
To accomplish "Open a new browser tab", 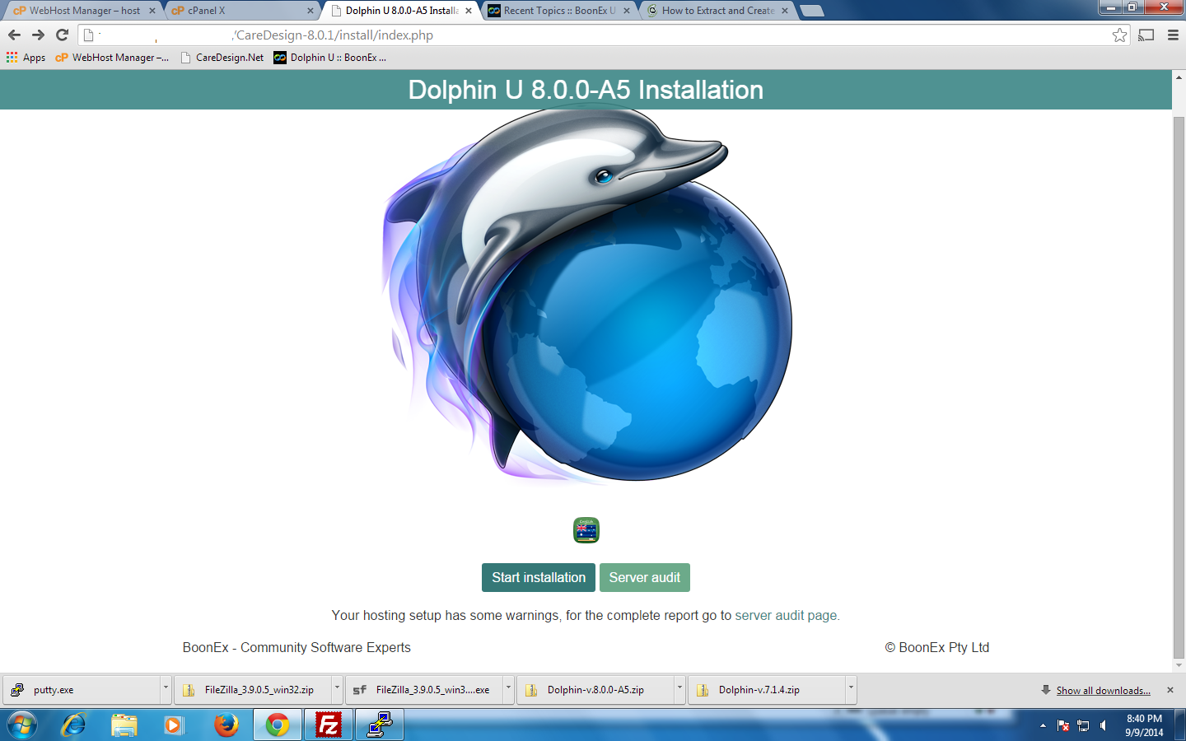I will (x=812, y=11).
